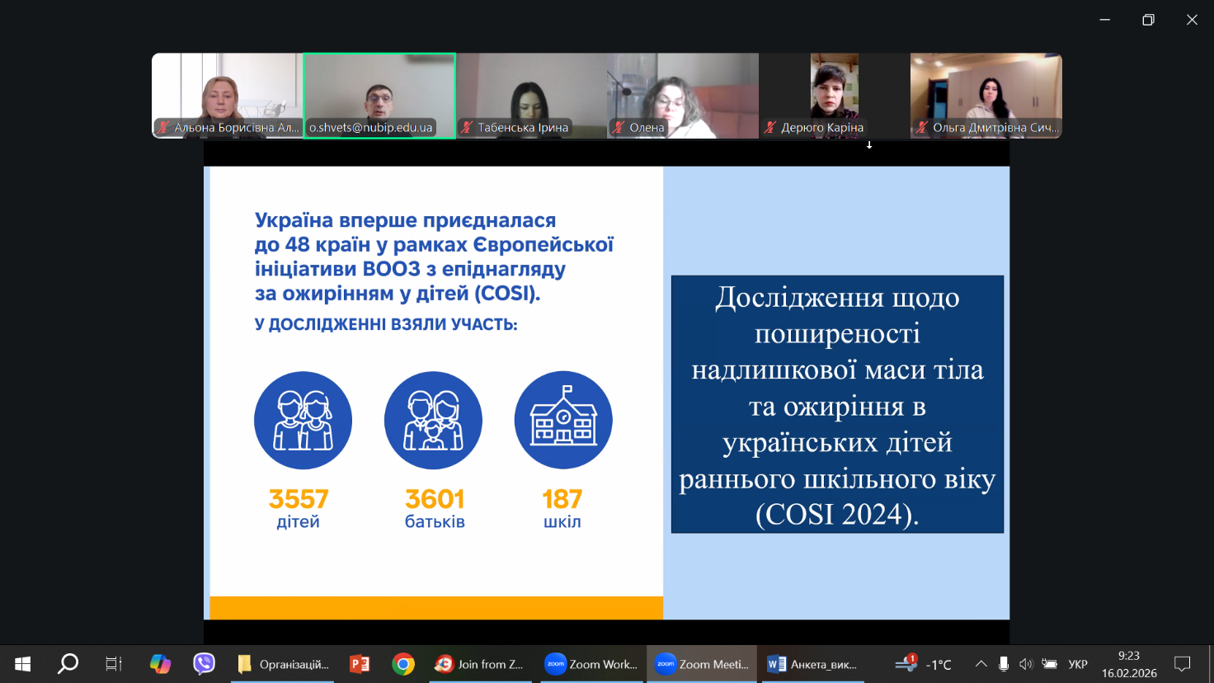Click the muted microphone icon for Дерюго Каріна

[x=770, y=127]
